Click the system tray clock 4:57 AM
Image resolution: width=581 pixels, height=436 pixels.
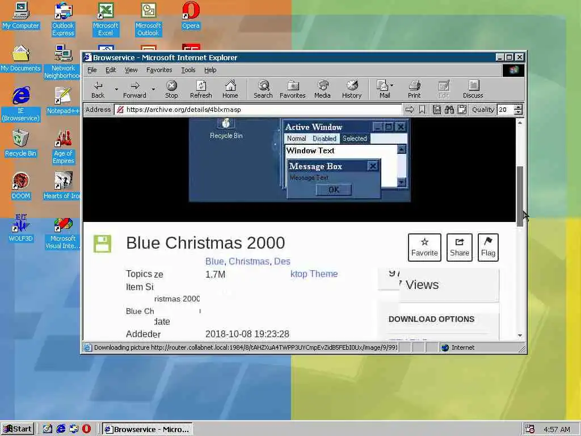pyautogui.click(x=557, y=429)
